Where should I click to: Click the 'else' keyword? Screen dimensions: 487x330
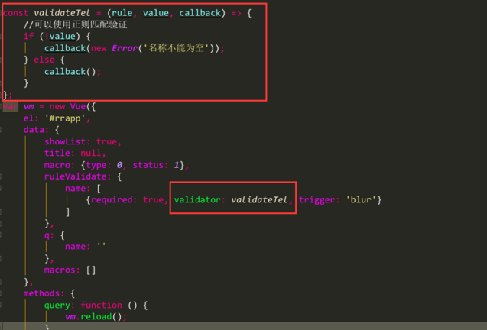(44, 60)
